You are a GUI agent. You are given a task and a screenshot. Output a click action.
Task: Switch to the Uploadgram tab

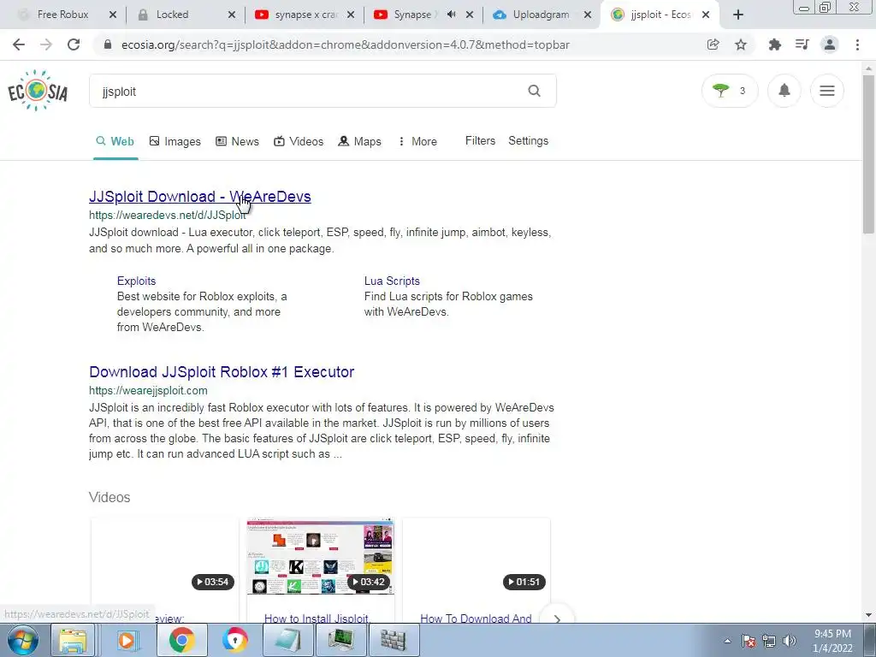[541, 15]
